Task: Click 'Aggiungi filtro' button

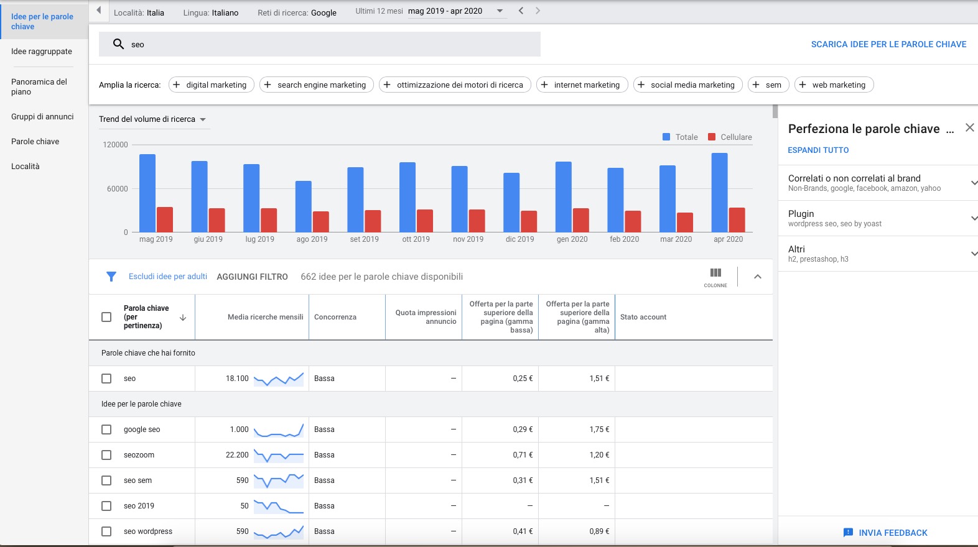Action: click(x=252, y=277)
